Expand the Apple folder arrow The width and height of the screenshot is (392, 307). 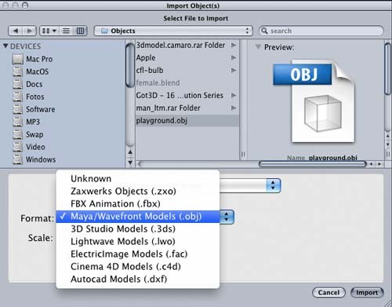pyautogui.click(x=234, y=57)
